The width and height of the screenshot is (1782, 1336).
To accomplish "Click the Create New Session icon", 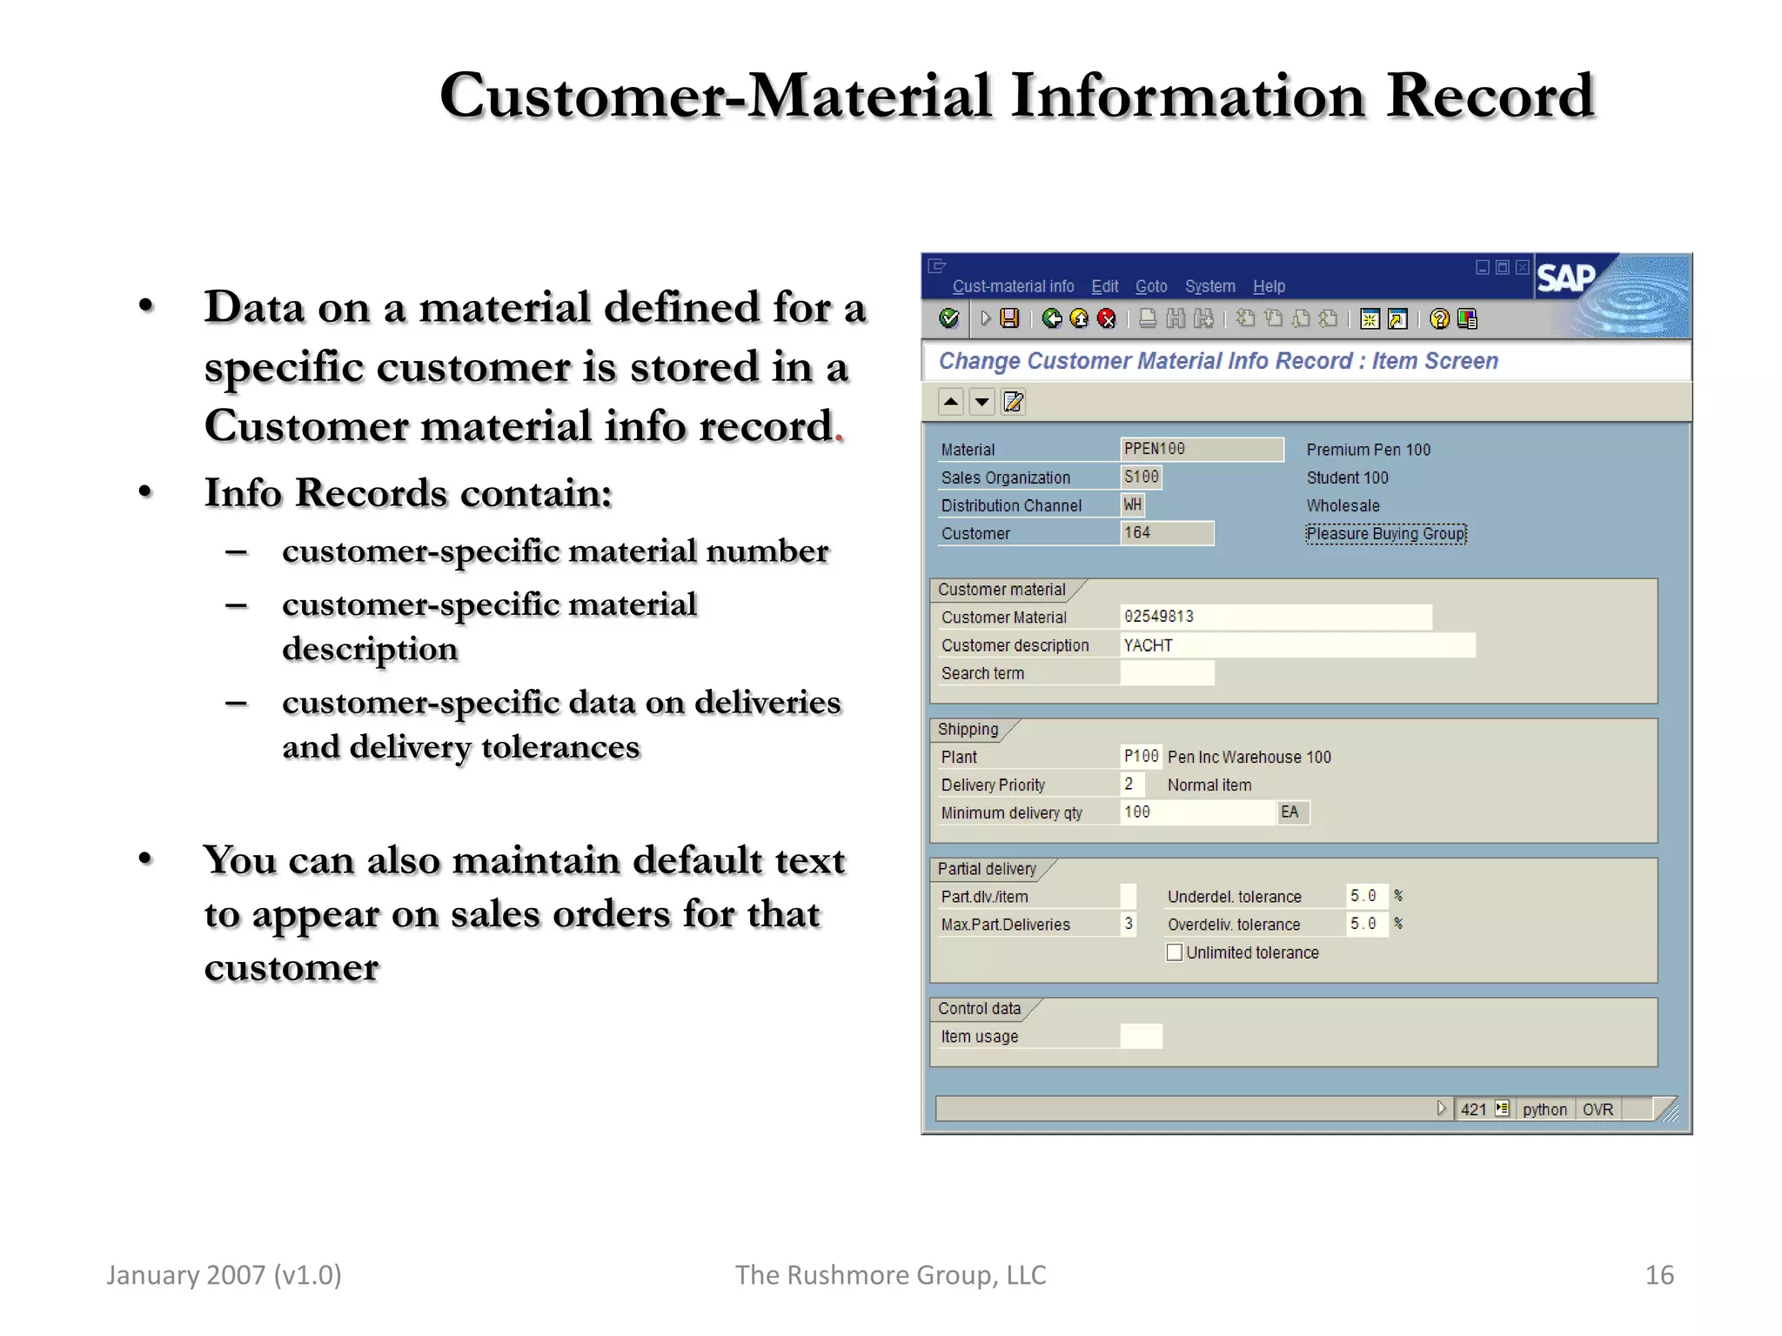I will tap(1370, 319).
